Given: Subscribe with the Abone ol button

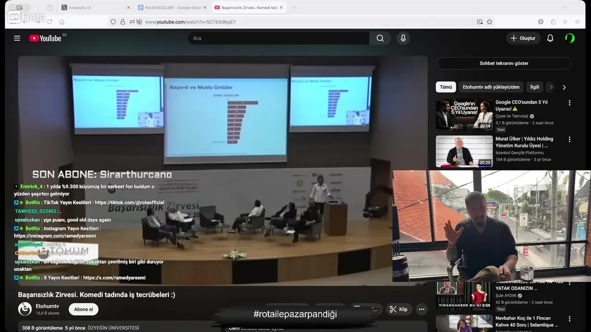Looking at the screenshot, I should [84, 309].
